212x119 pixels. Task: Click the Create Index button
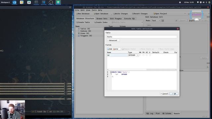pos(101,22)
